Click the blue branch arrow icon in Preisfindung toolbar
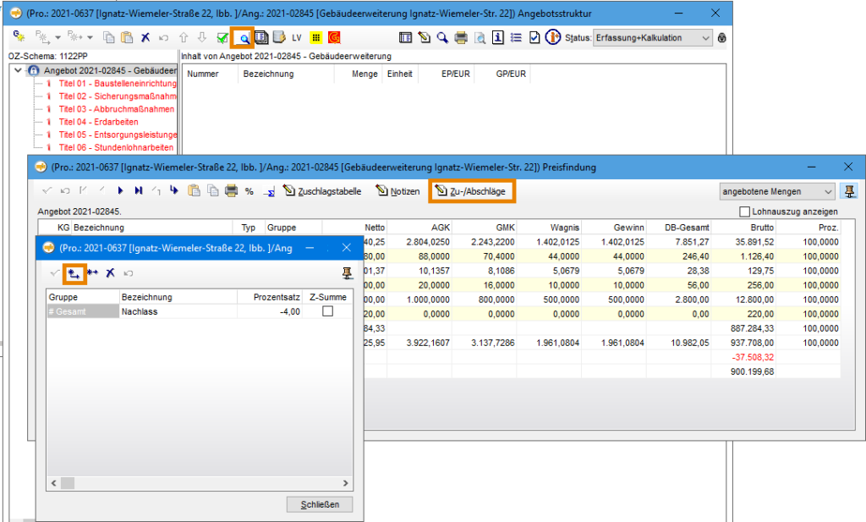The image size is (866, 522). coord(174,190)
